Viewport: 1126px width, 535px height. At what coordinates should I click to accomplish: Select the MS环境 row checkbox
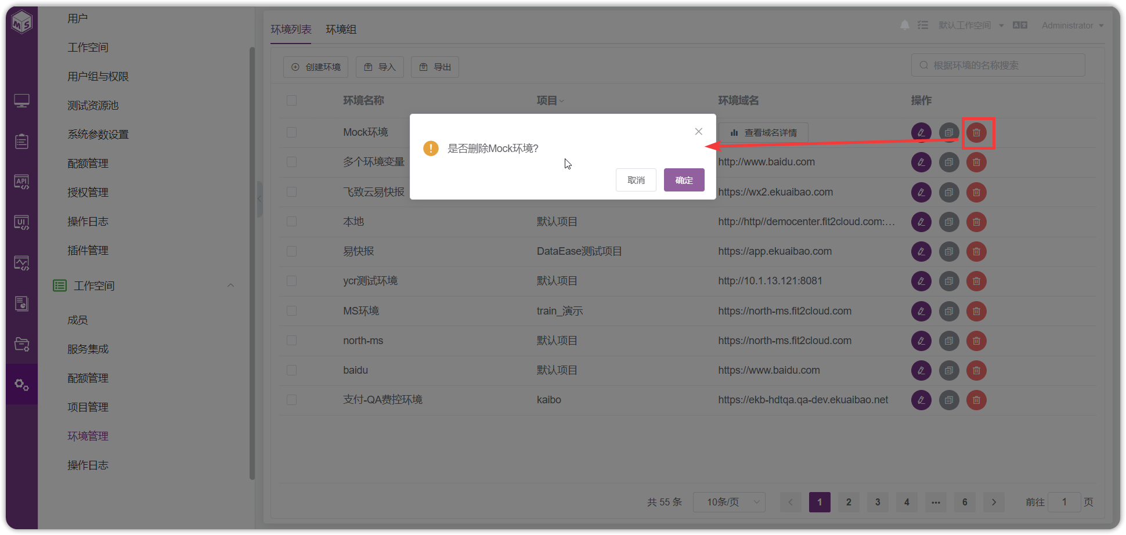[291, 311]
